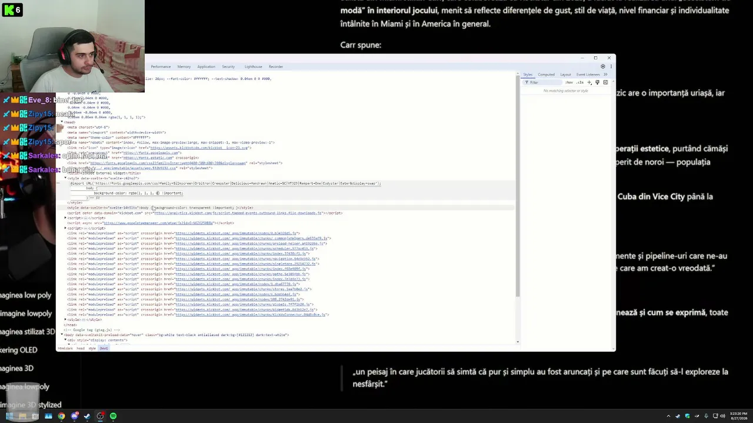Select html.dark breadcrumb
Image resolution: width=753 pixels, height=423 pixels.
pos(65,348)
